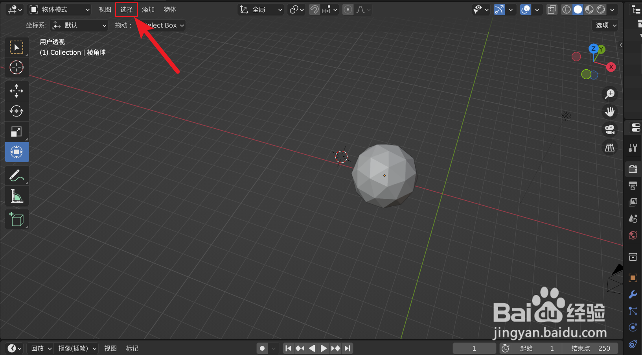Open the Render properties tab
The height and width of the screenshot is (355, 642).
pos(633,169)
